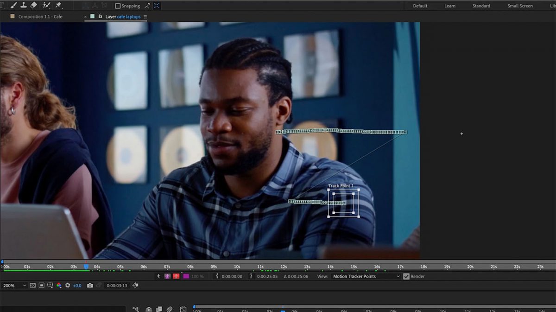Open the Motion Tracker Points view dropdown
556x312 pixels.
pos(366,276)
